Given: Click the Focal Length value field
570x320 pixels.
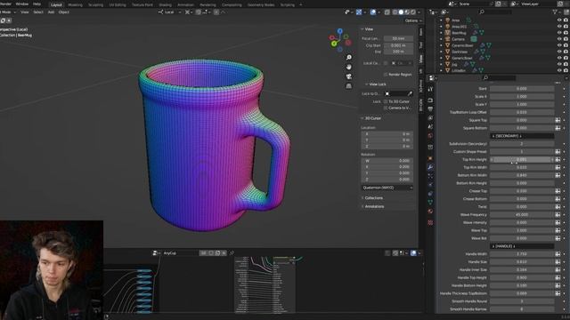Looking at the screenshot, I should click(398, 38).
